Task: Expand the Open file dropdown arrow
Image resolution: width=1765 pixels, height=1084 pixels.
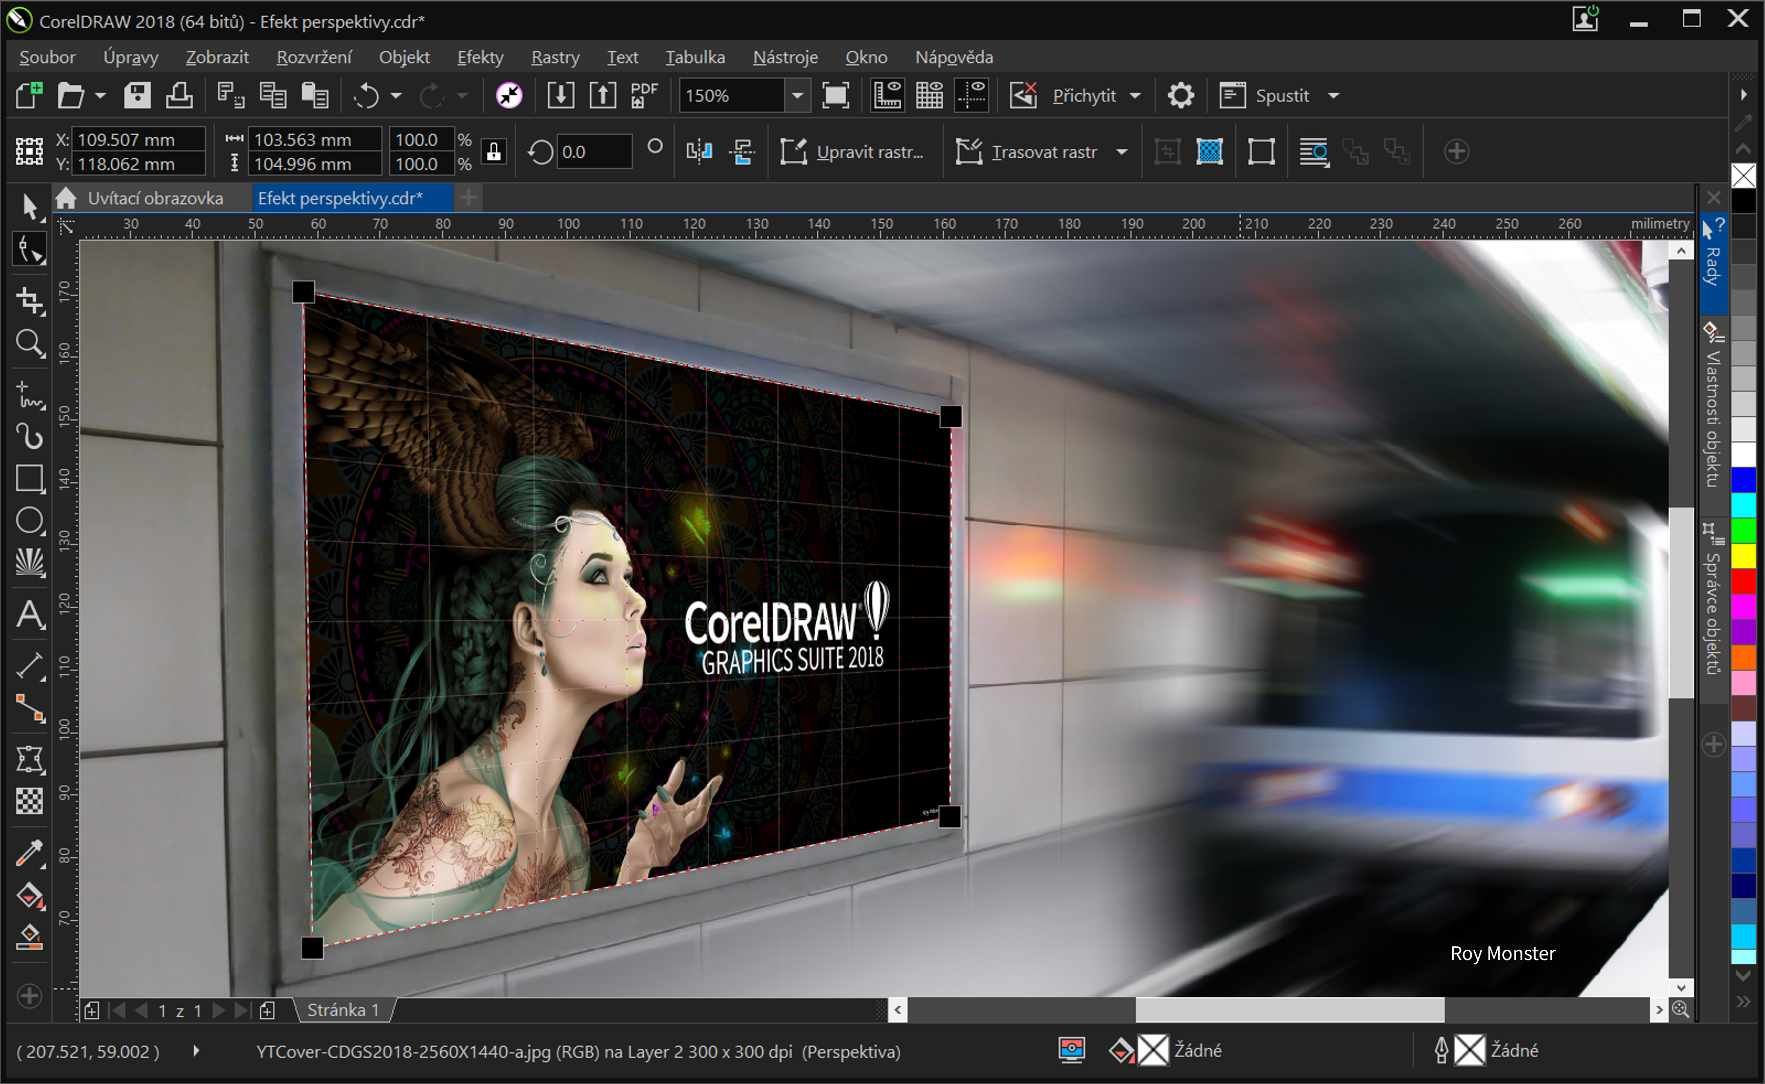Action: [x=101, y=96]
